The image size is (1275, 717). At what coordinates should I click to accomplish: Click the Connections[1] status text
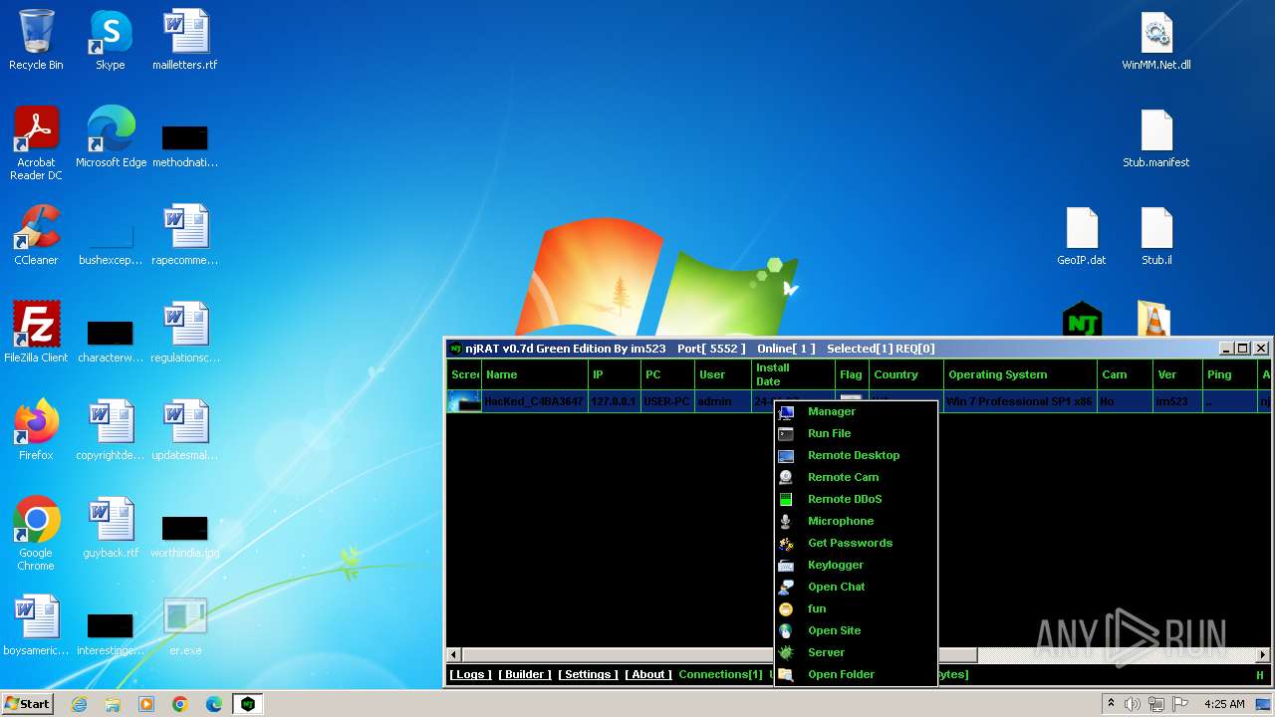[x=720, y=674]
